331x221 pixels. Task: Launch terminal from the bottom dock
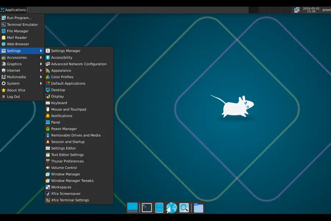pyautogui.click(x=147, y=208)
